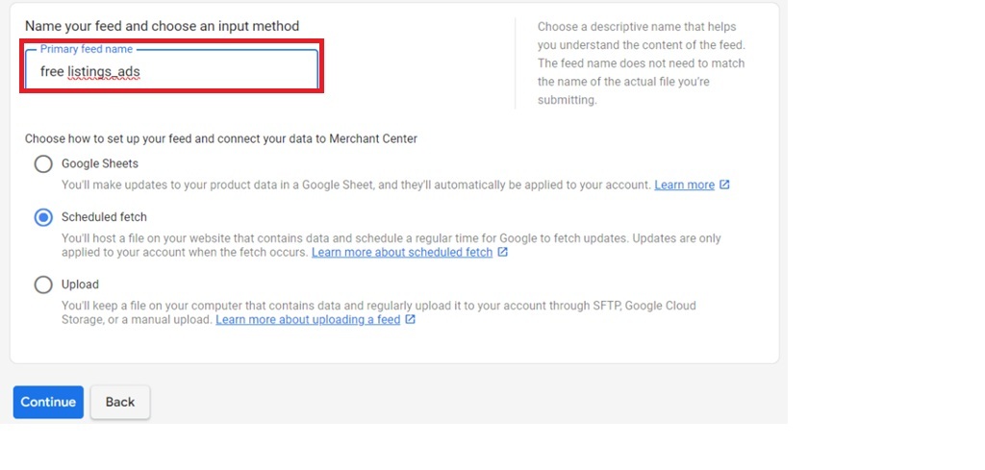Choose the Scheduled fetch radio button
The height and width of the screenshot is (470, 985).
pos(43,217)
